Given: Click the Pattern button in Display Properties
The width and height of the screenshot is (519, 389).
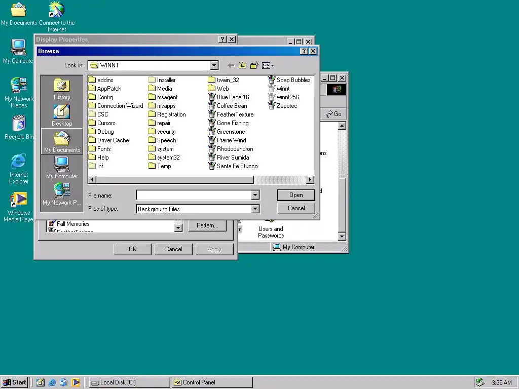Looking at the screenshot, I should (x=207, y=225).
